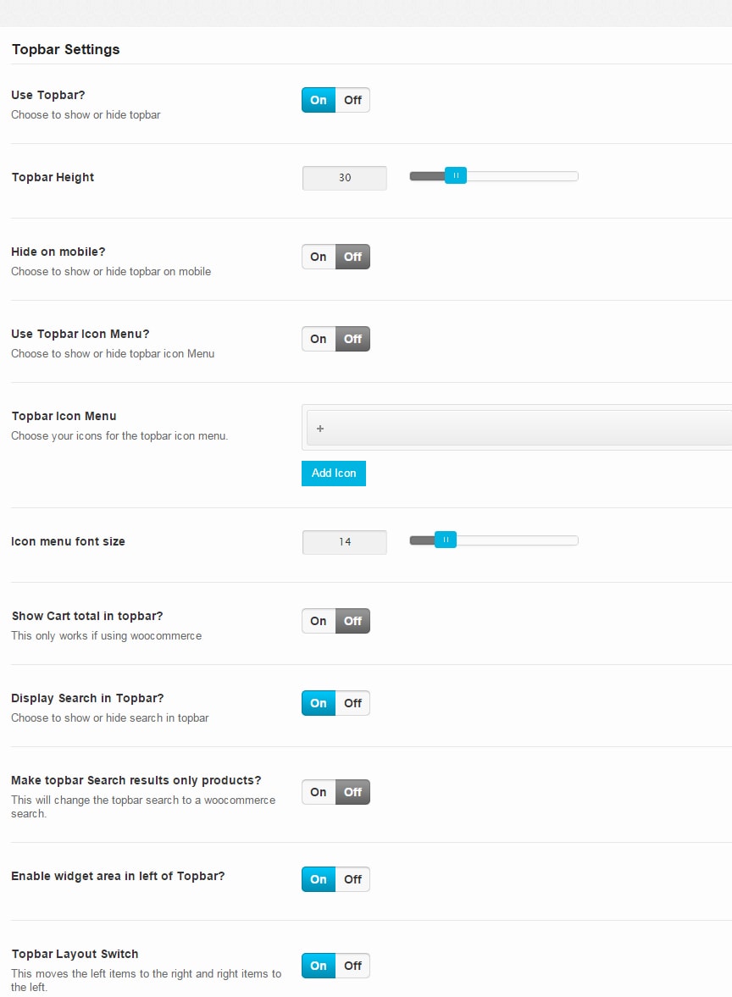Click On for Display Search in Topbar
Screen dimensions: 732x997
(319, 703)
